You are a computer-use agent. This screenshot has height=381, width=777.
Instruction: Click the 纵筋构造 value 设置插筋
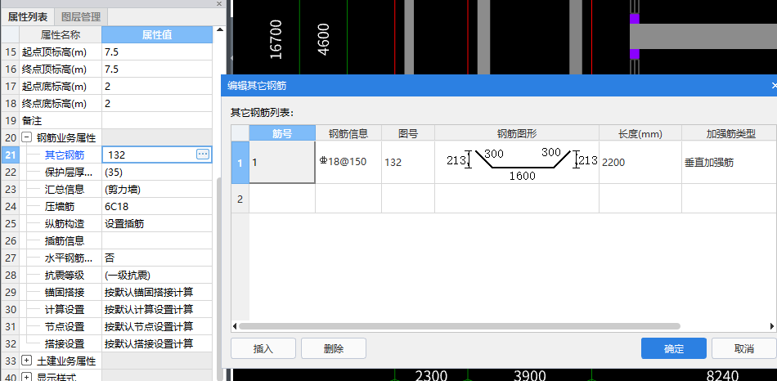point(157,223)
